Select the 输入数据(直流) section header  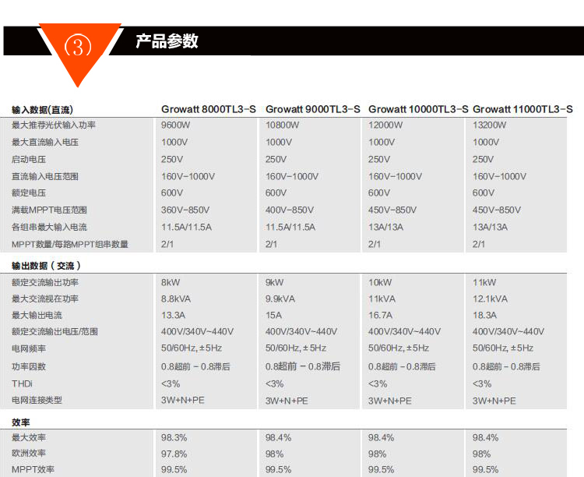click(42, 110)
